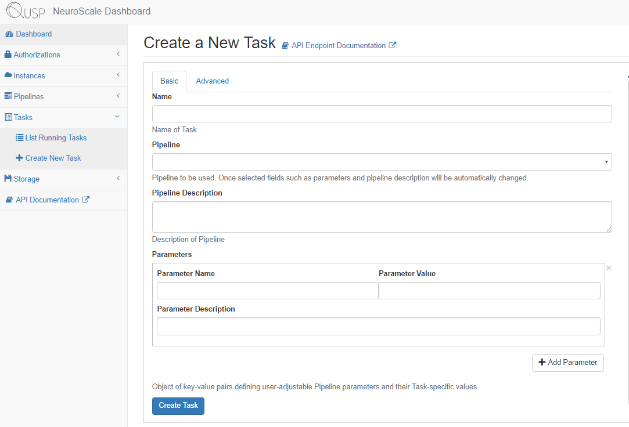The image size is (629, 427).
Task: Focus the Pipeline Description textarea
Action: pyautogui.click(x=382, y=217)
